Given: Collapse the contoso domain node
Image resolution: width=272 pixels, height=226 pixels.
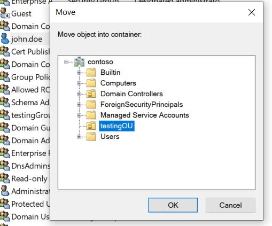Looking at the screenshot, I should click(x=66, y=62).
